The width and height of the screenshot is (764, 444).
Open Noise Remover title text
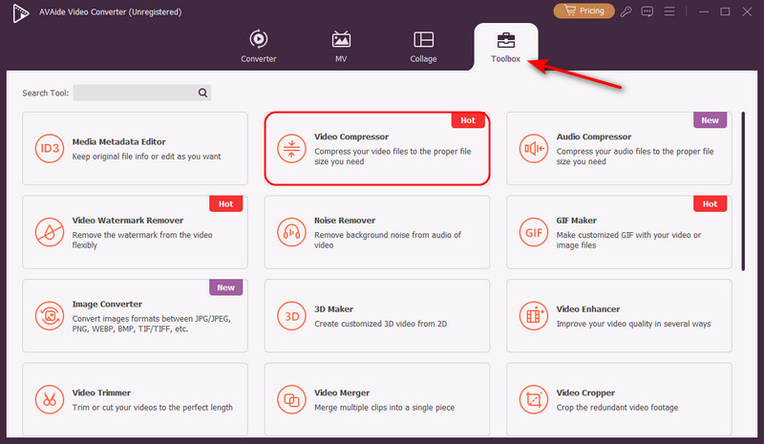pyautogui.click(x=345, y=221)
